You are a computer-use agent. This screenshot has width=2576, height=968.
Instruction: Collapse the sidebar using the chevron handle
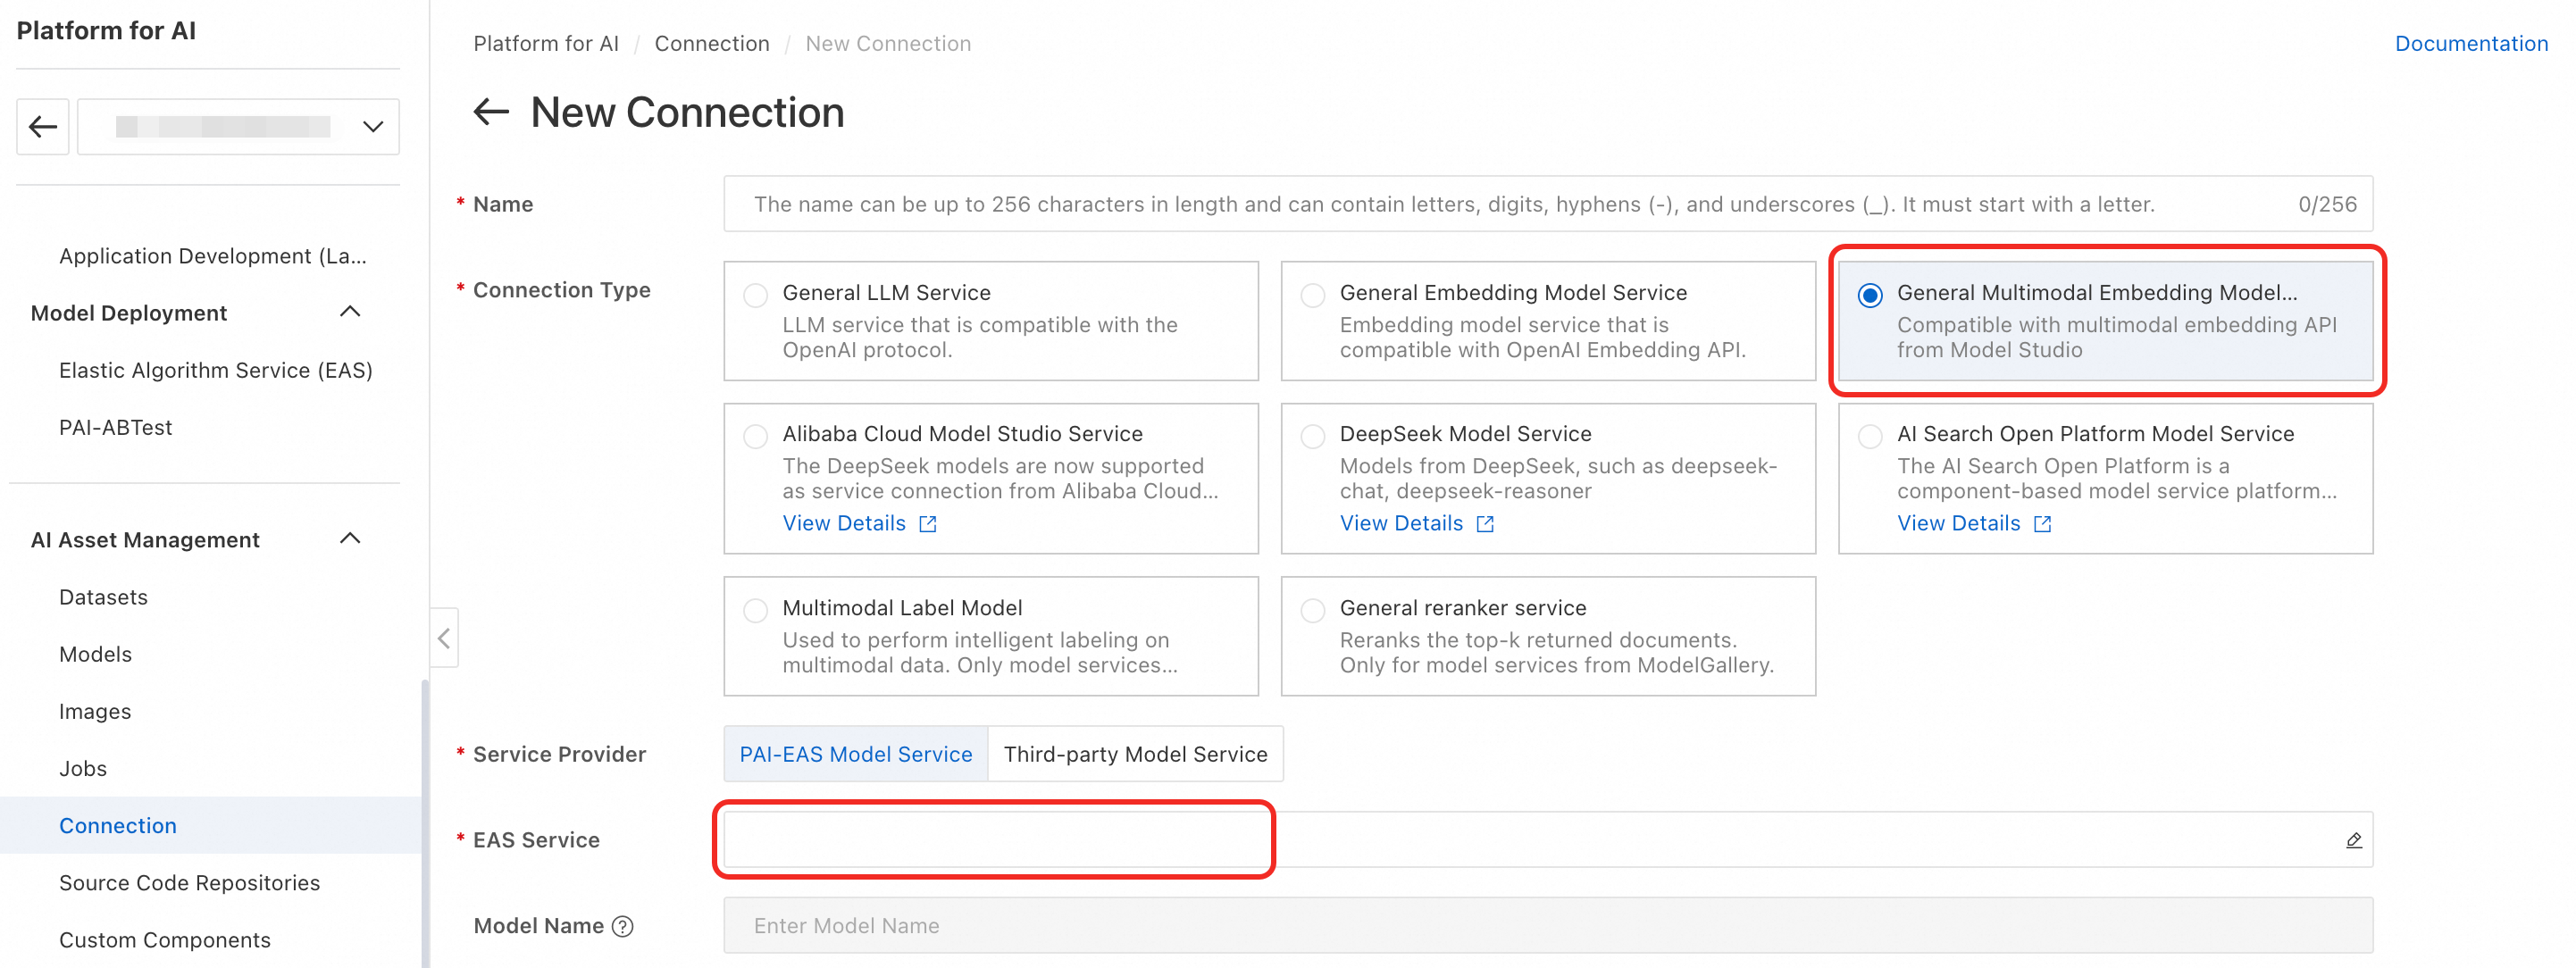pyautogui.click(x=444, y=638)
